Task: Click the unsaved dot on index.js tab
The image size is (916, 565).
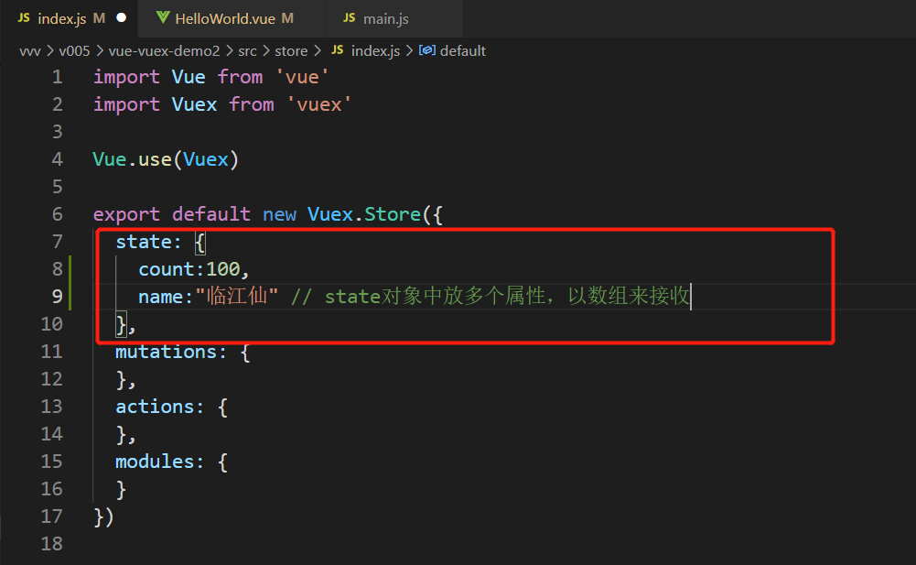Action: (x=121, y=18)
